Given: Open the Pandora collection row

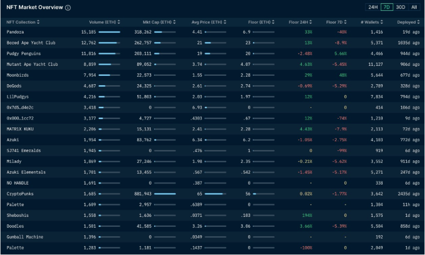Looking at the screenshot, I should pos(212,32).
